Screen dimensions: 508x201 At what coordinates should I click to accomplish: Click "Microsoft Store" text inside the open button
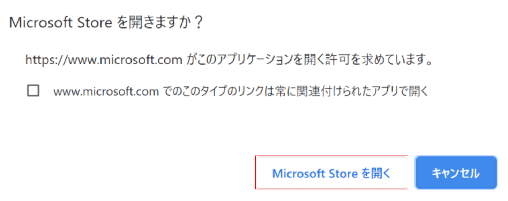click(x=315, y=173)
